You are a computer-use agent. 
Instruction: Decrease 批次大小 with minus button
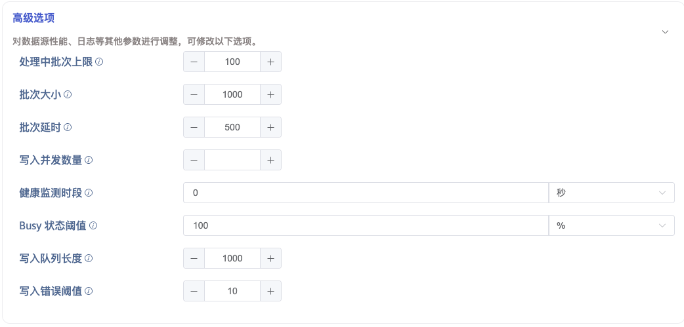tap(194, 94)
